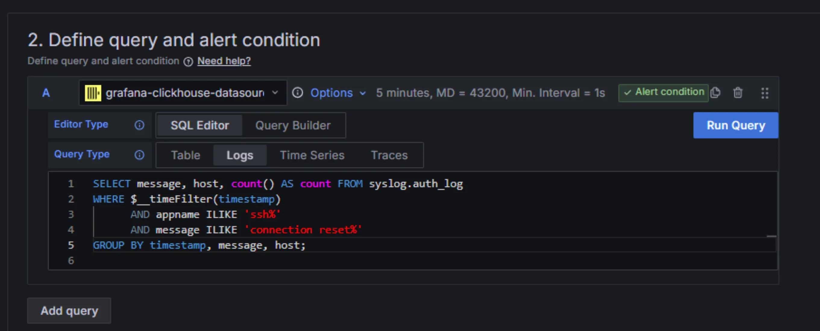This screenshot has height=331, width=820.
Task: Switch editor to Query Builder mode
Action: [x=293, y=125]
